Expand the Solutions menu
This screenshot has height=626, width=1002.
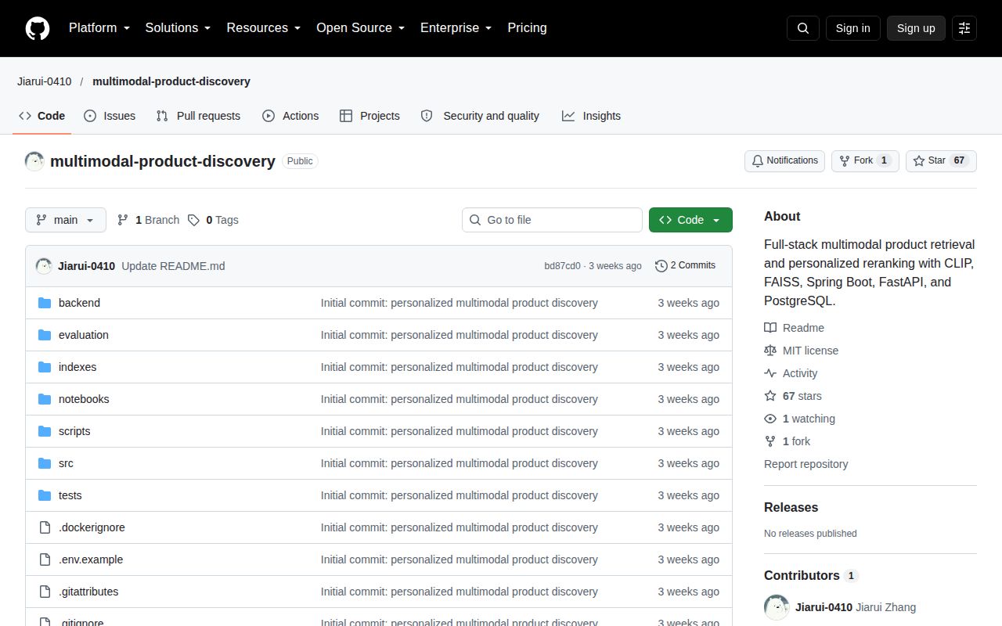(x=178, y=28)
